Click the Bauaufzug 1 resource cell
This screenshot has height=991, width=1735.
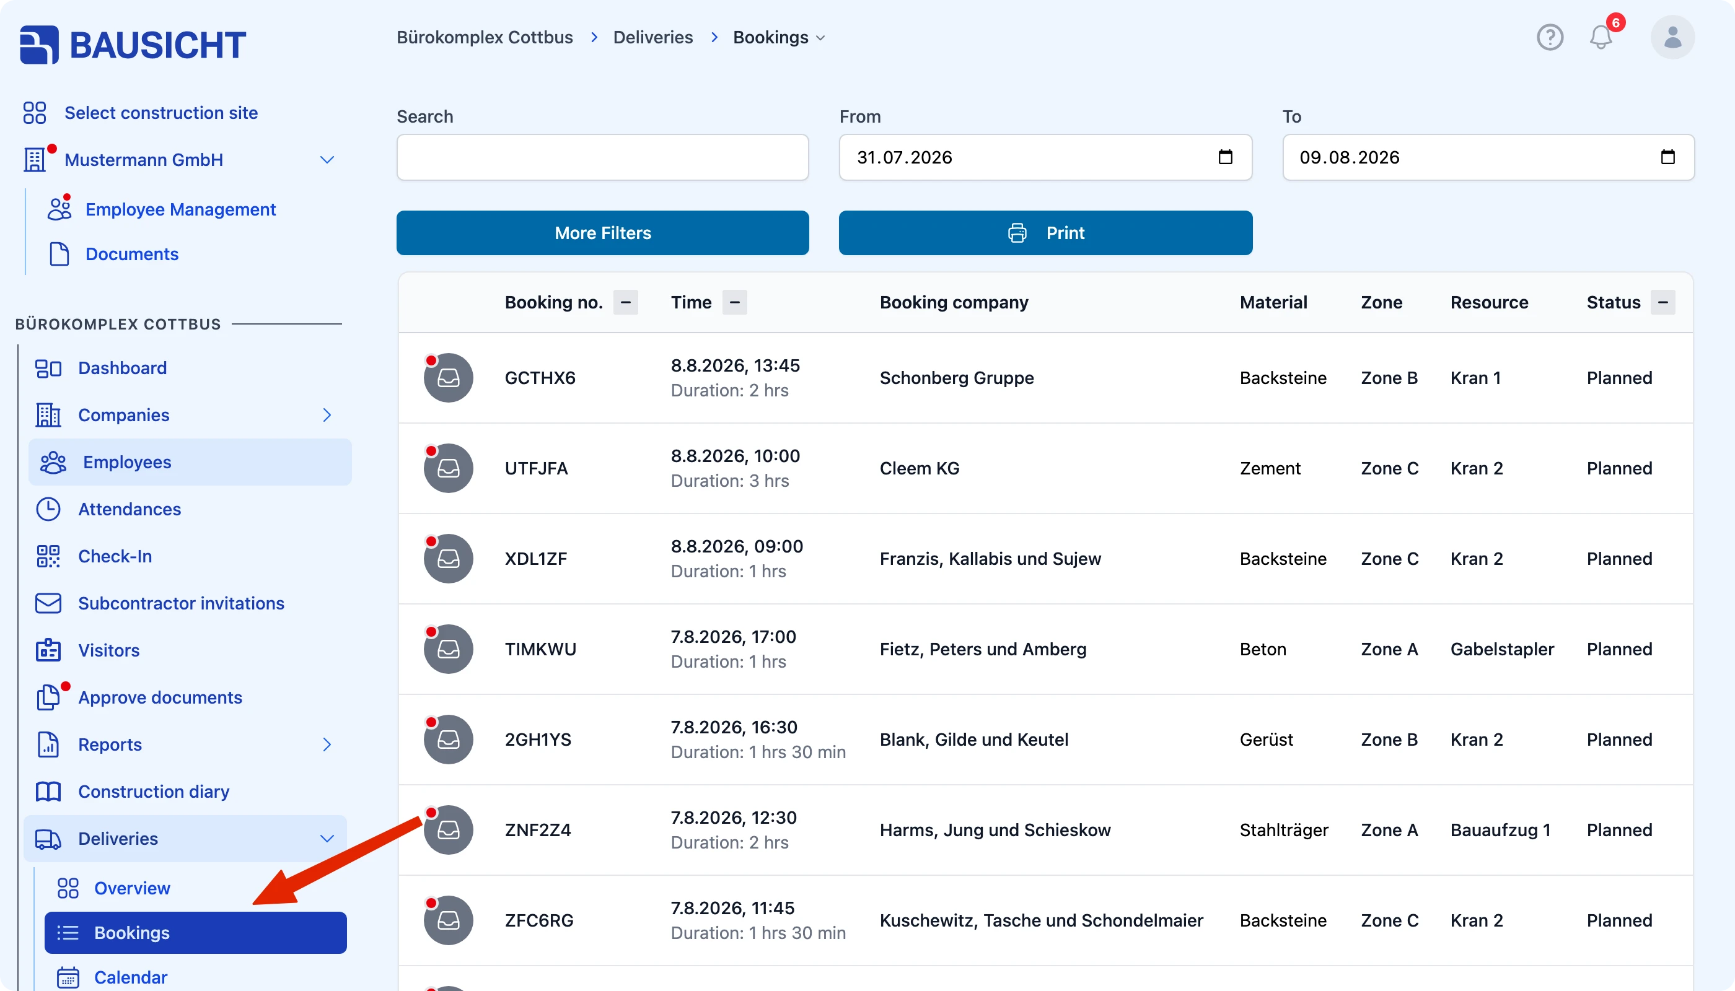click(x=1500, y=831)
